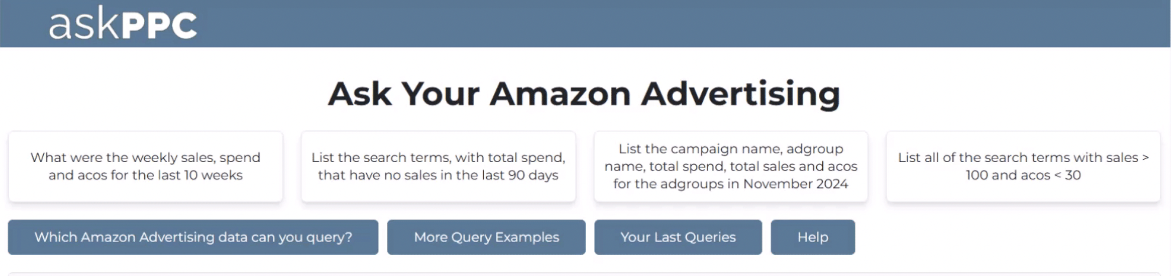Choose the search terms with no sales example

(x=438, y=166)
